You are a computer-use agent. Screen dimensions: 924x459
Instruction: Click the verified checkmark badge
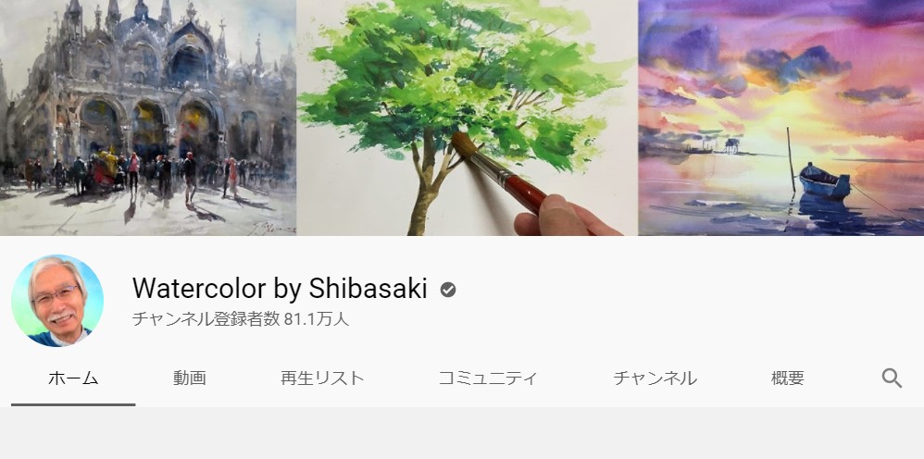pyautogui.click(x=448, y=290)
